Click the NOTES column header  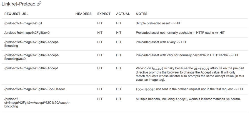[x=142, y=14]
